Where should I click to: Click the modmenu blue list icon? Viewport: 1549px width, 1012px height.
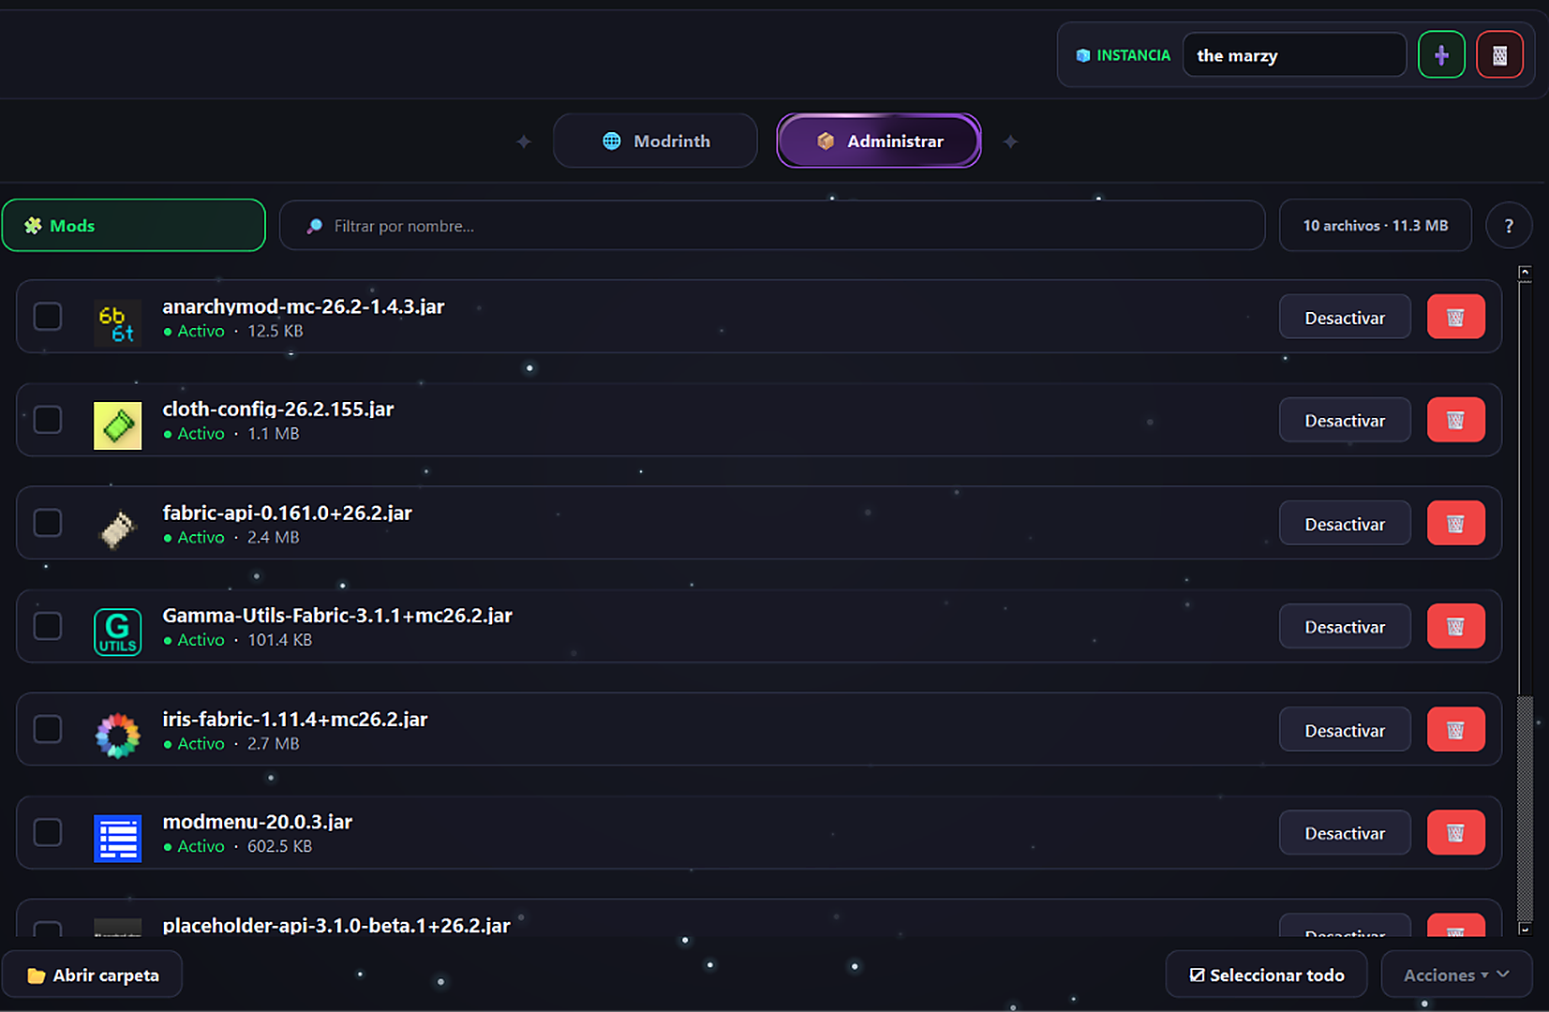(117, 838)
